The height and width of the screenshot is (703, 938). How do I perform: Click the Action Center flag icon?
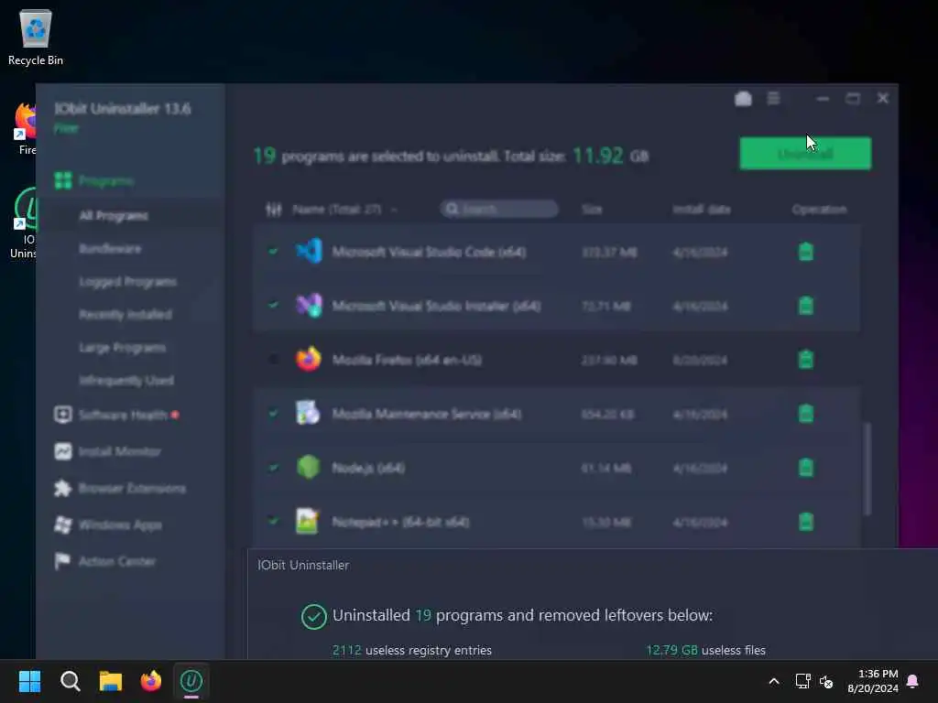coord(63,561)
